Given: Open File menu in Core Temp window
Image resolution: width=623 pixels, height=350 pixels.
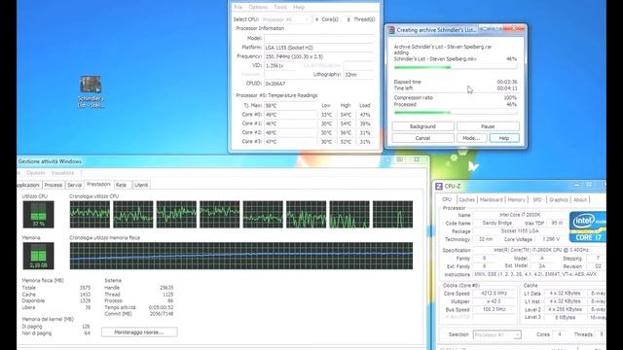Looking at the screenshot, I should tap(238, 7).
